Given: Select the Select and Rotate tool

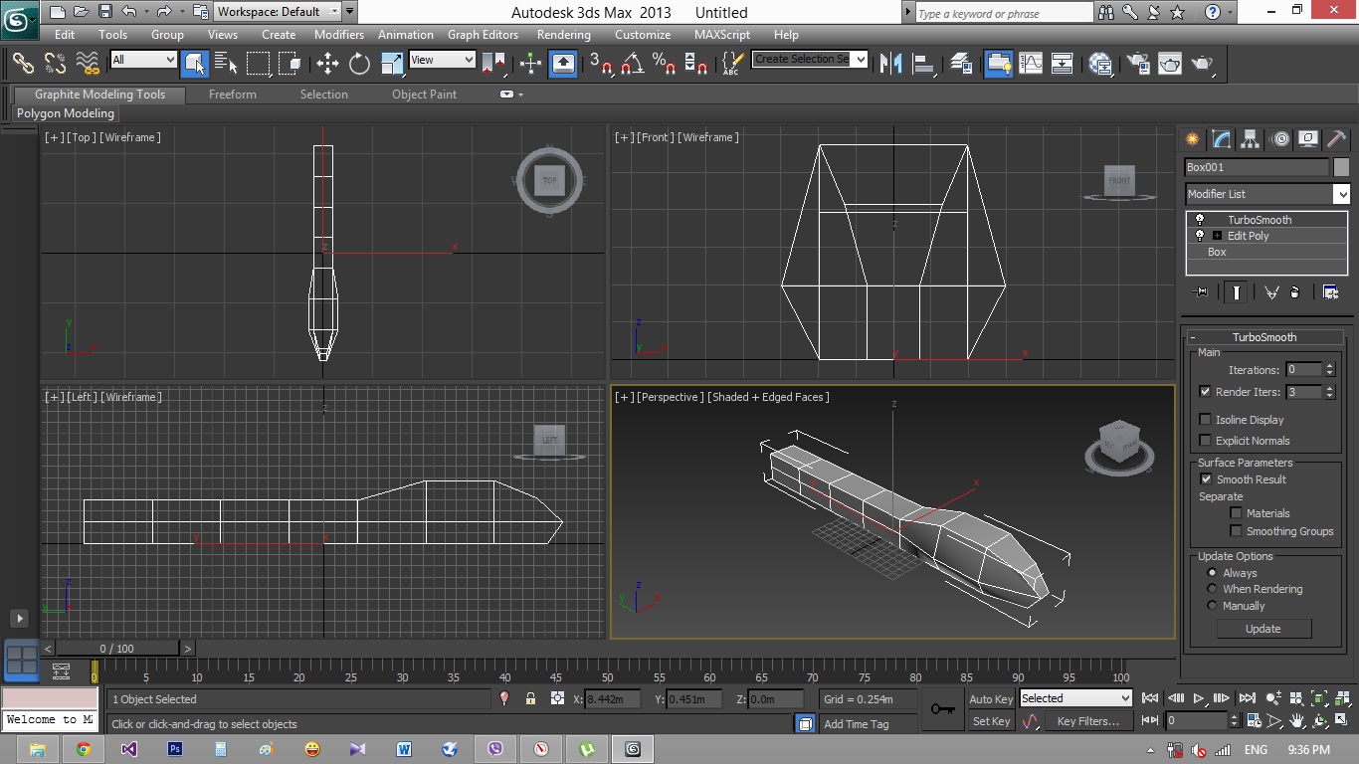Looking at the screenshot, I should pyautogui.click(x=359, y=64).
